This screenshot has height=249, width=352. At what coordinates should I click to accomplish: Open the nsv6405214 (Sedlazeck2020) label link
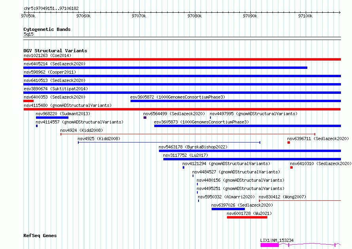point(55,64)
